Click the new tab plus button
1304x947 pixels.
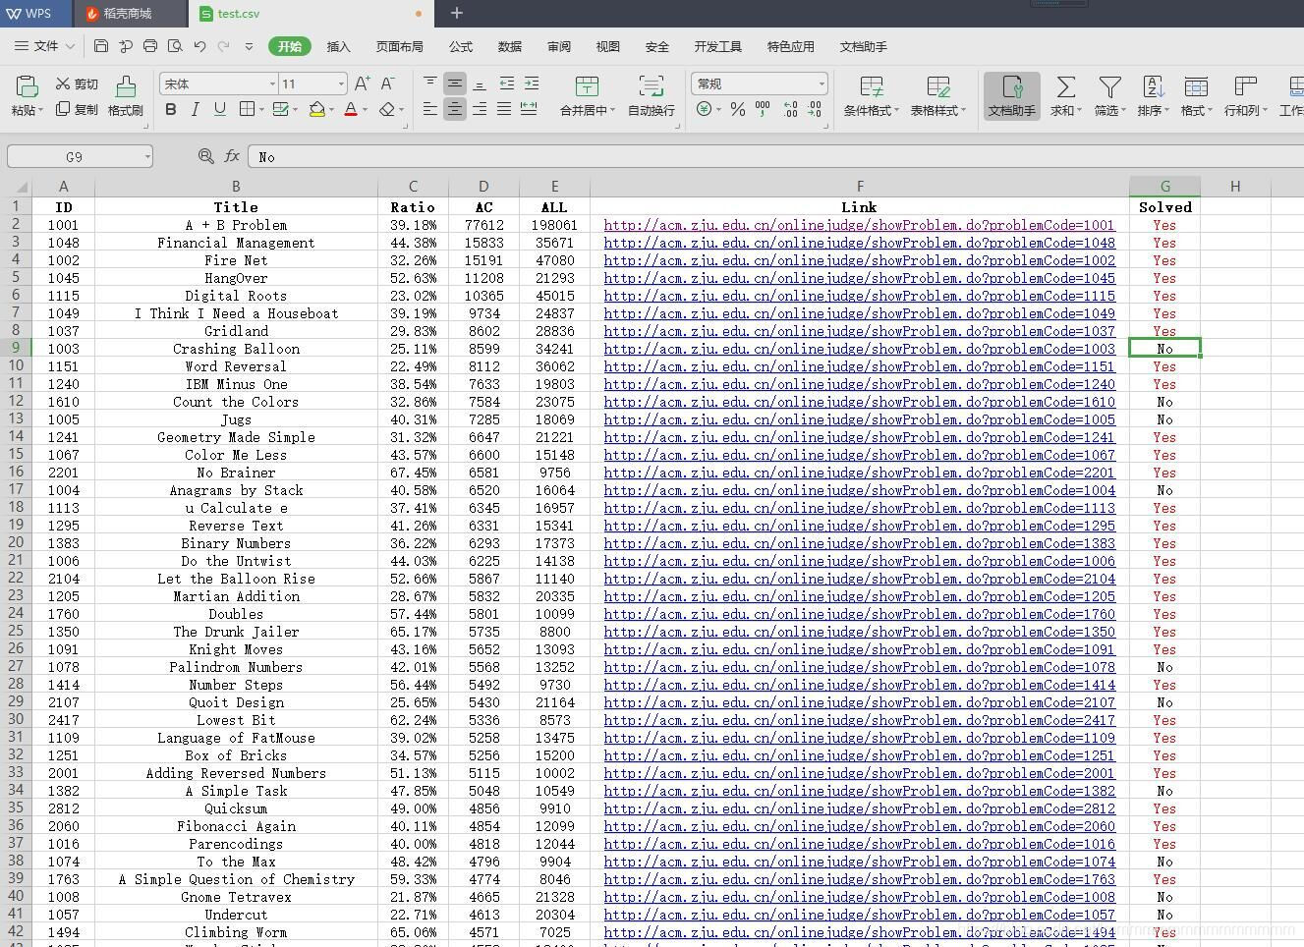tap(456, 13)
